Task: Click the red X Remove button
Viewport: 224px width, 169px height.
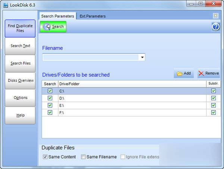Action: [209, 73]
